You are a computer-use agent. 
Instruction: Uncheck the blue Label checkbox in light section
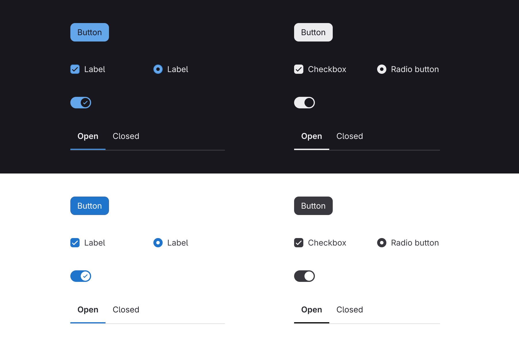pos(75,243)
